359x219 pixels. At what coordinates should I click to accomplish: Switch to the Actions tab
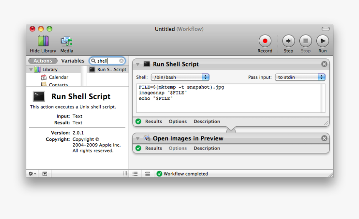coord(43,61)
